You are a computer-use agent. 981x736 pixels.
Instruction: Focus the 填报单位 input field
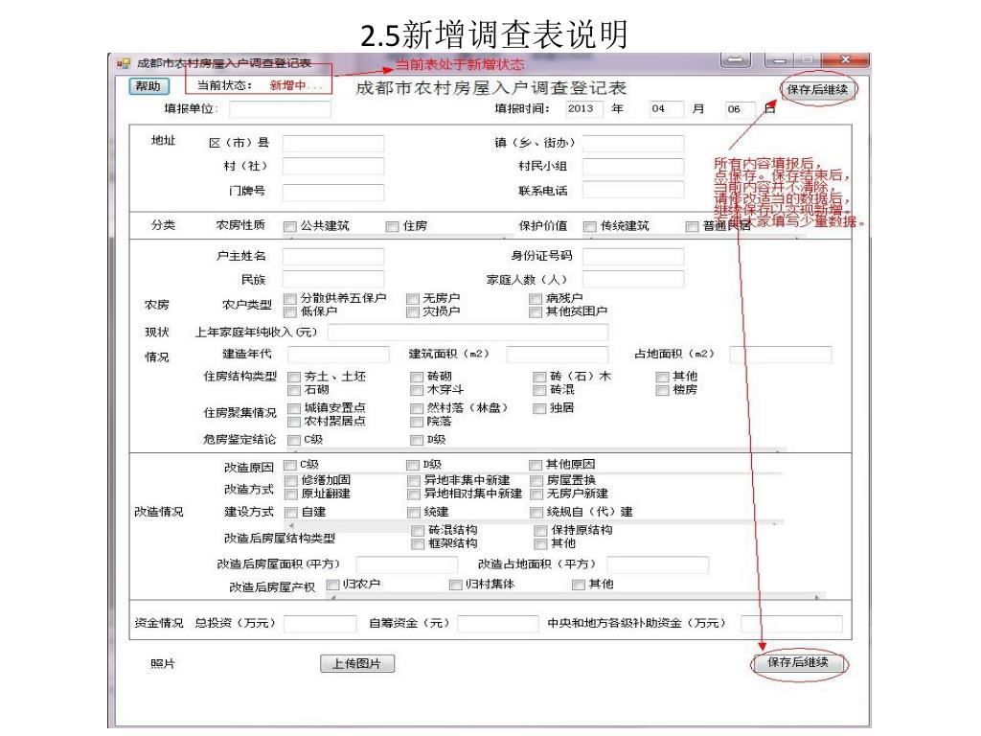point(280,109)
